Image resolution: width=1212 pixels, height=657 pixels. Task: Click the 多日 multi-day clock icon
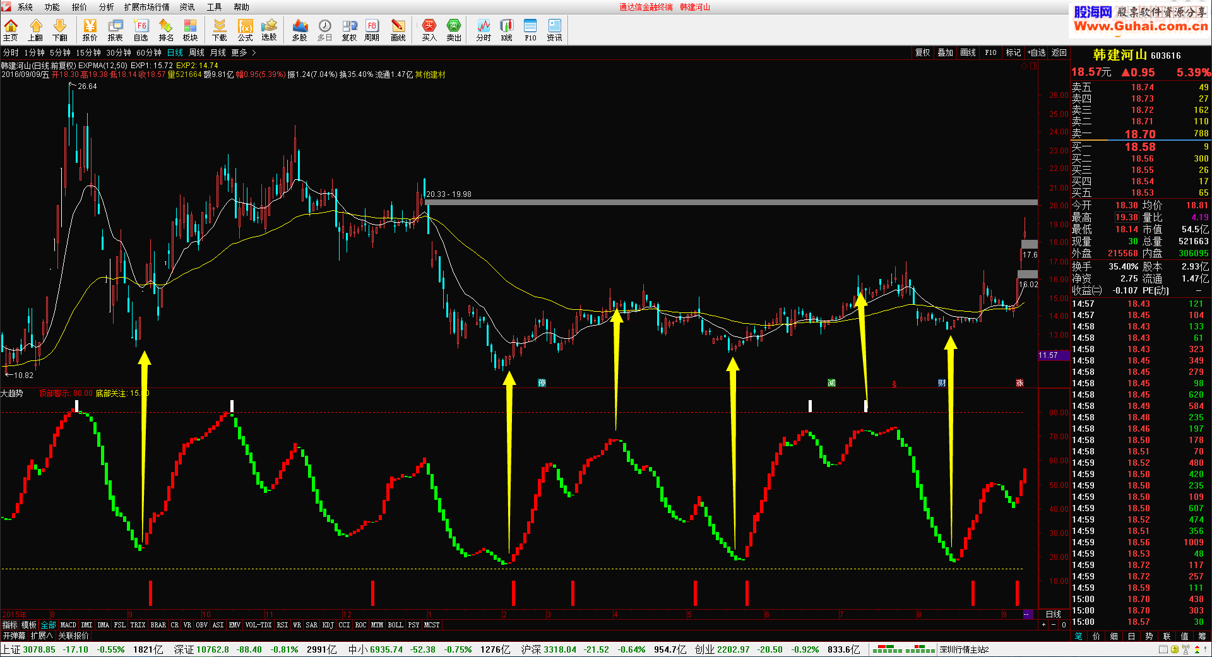coord(325,30)
